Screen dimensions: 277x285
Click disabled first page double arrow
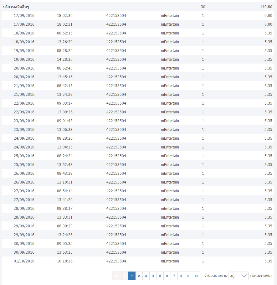pyautogui.click(x=117, y=276)
